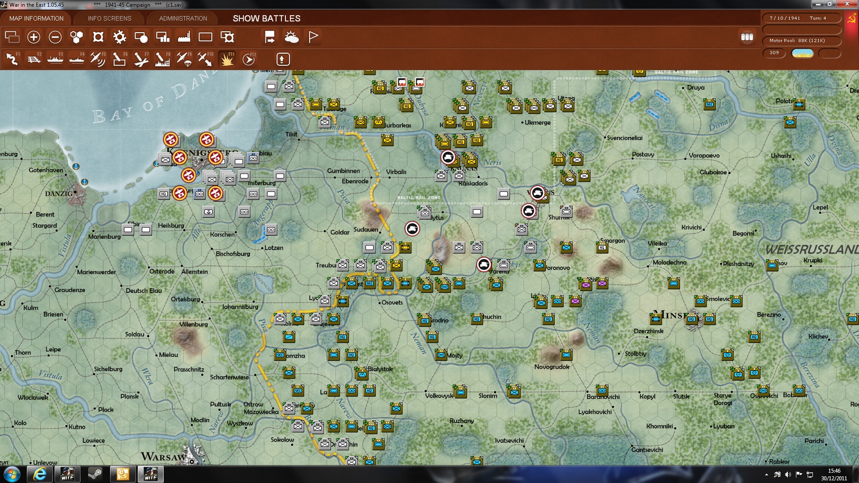Open the Info Screens tab

click(x=110, y=18)
